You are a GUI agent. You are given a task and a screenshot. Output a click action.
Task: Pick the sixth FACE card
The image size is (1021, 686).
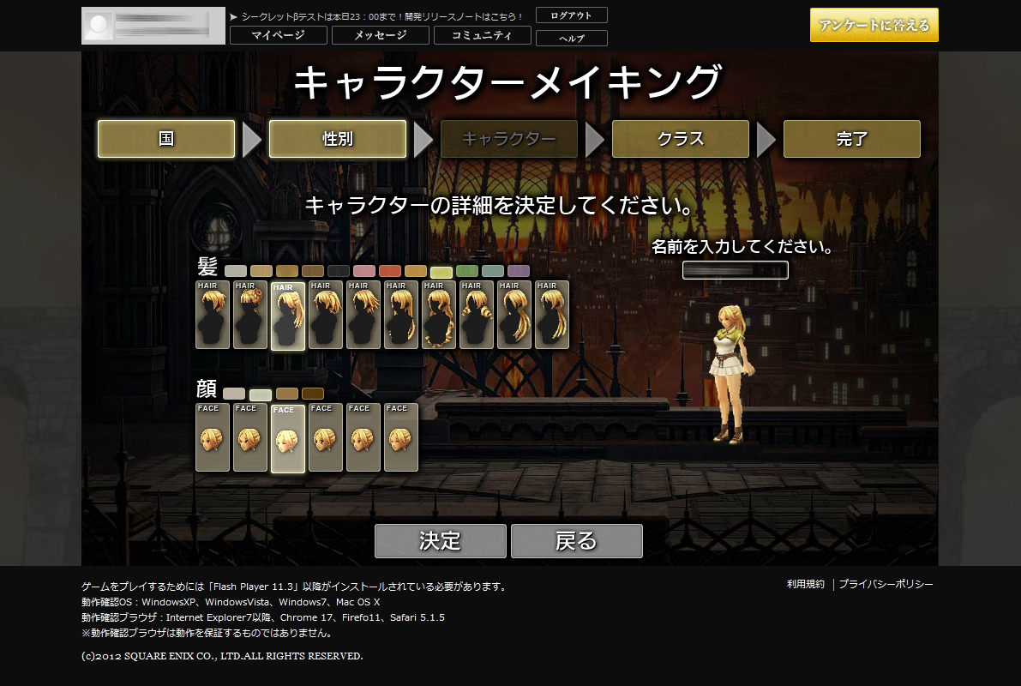[x=401, y=437]
